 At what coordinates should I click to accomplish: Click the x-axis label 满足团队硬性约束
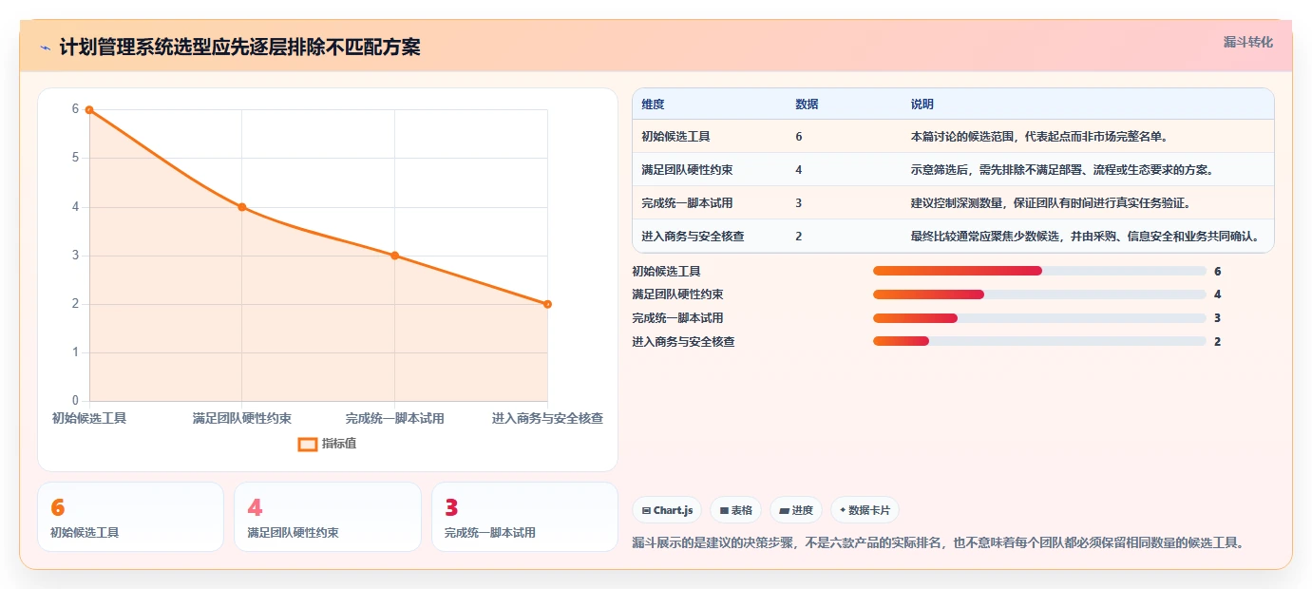click(x=242, y=418)
